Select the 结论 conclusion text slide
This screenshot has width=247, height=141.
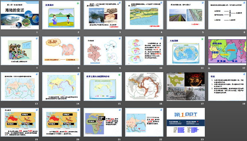tap(227, 87)
